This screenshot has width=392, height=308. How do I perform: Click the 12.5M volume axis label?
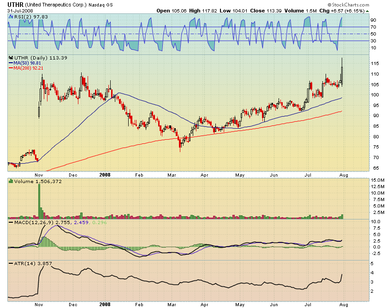coord(378,186)
